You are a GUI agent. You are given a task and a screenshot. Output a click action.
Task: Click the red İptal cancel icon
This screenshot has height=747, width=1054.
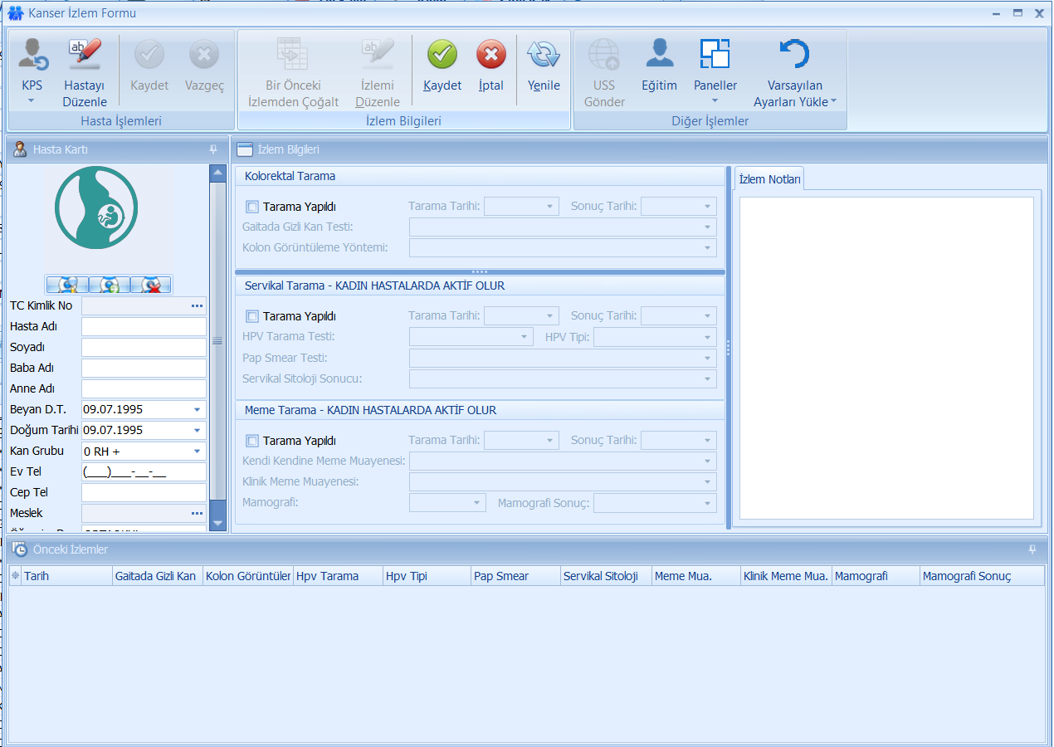pyautogui.click(x=490, y=55)
